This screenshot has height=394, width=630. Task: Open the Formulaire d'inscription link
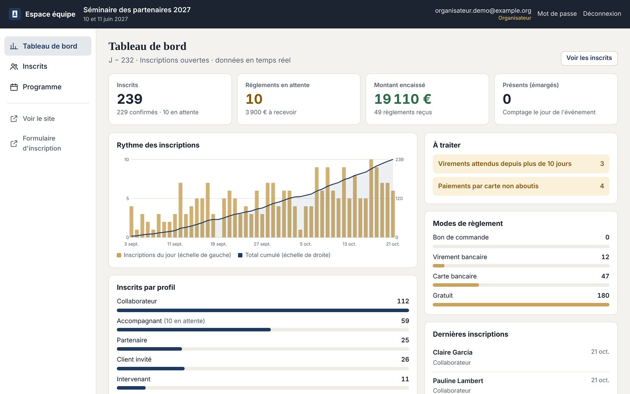pyautogui.click(x=48, y=143)
